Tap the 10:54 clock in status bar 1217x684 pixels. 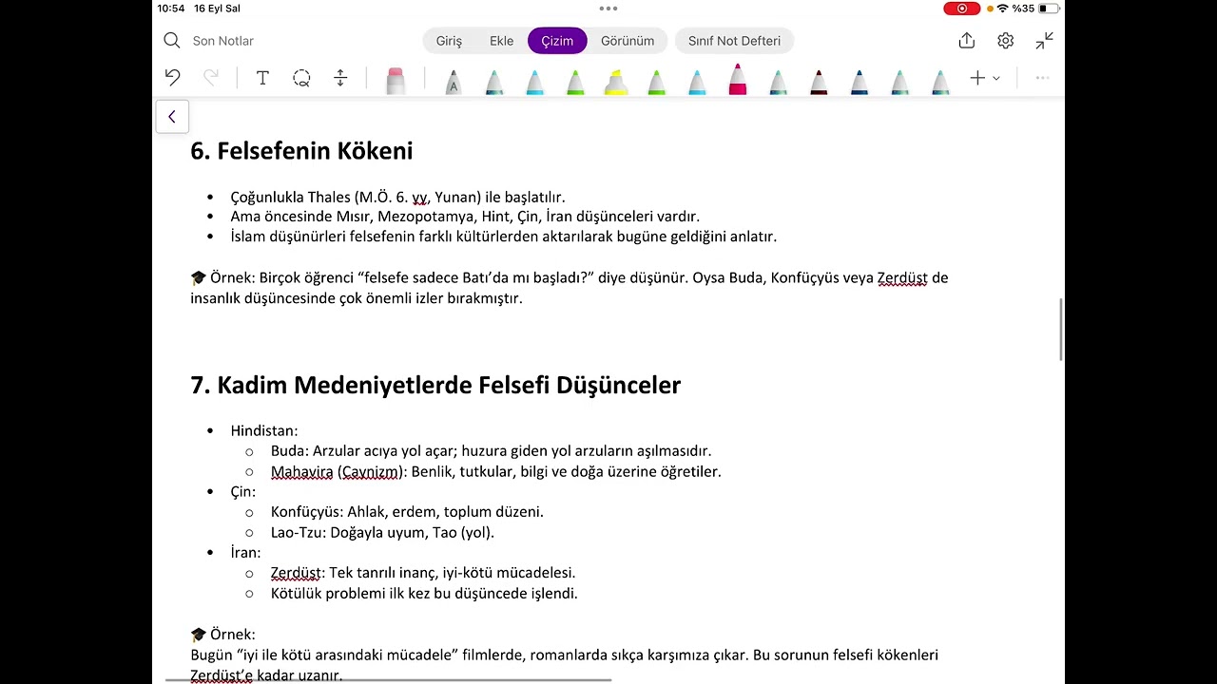(x=171, y=9)
